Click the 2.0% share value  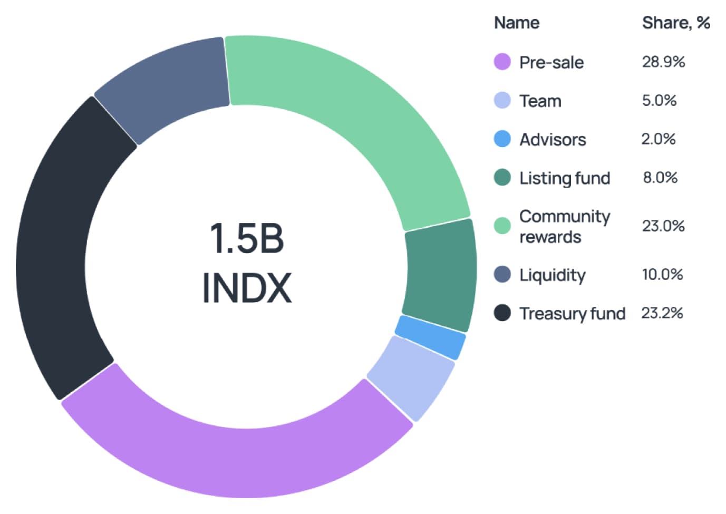[659, 139]
